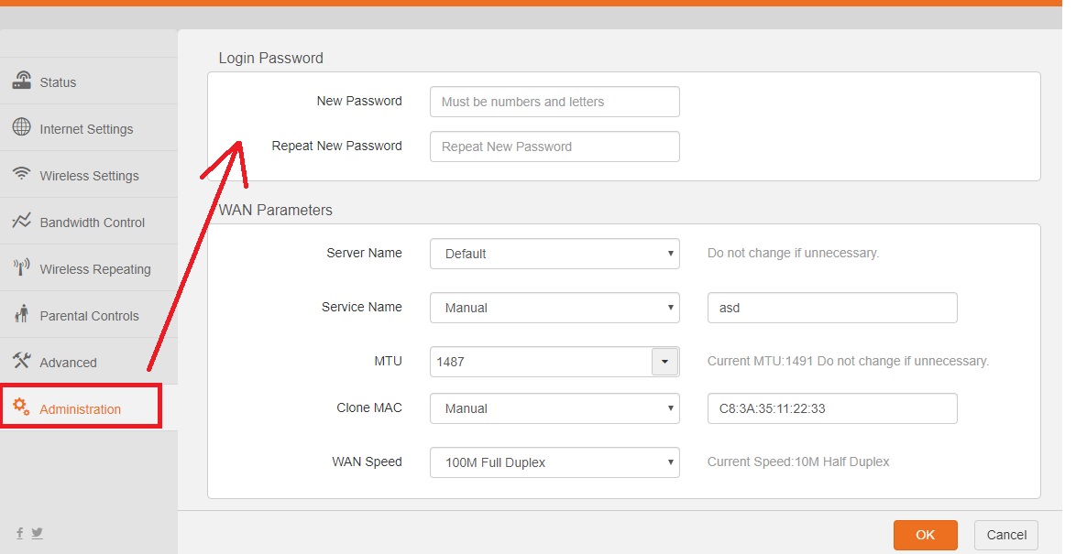The width and height of the screenshot is (1087, 554).
Task: Expand the Service Name dropdown
Action: 554,308
